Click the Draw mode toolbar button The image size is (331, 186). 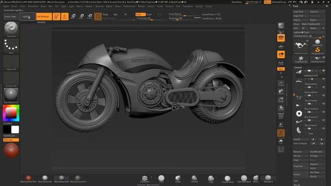pos(65,17)
